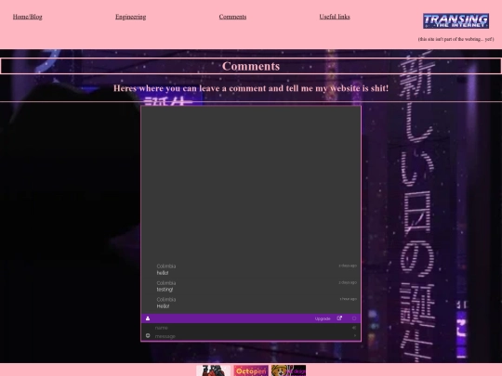Screen dimensions: 502x376
Task: Visit the Useful links page
Action: coord(335,17)
